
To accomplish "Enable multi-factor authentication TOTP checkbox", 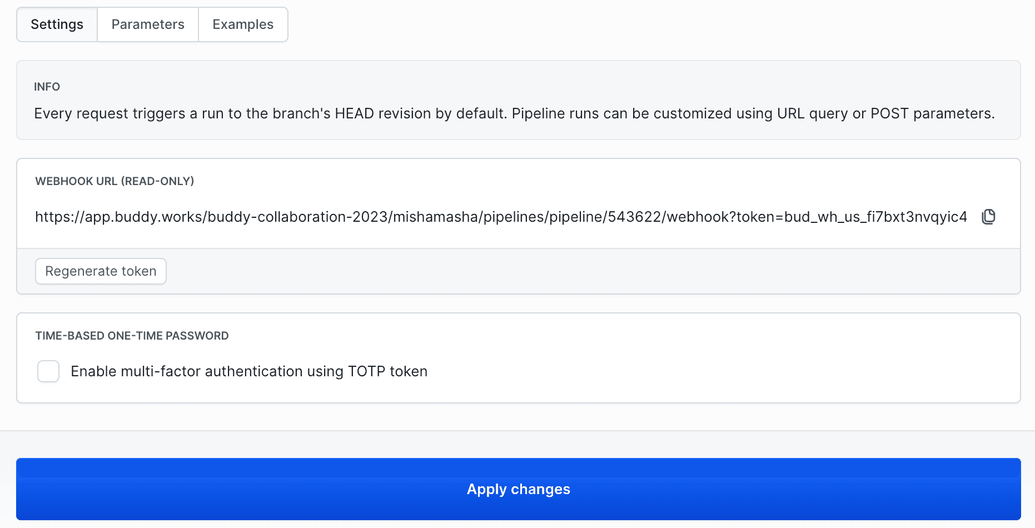I will point(48,371).
